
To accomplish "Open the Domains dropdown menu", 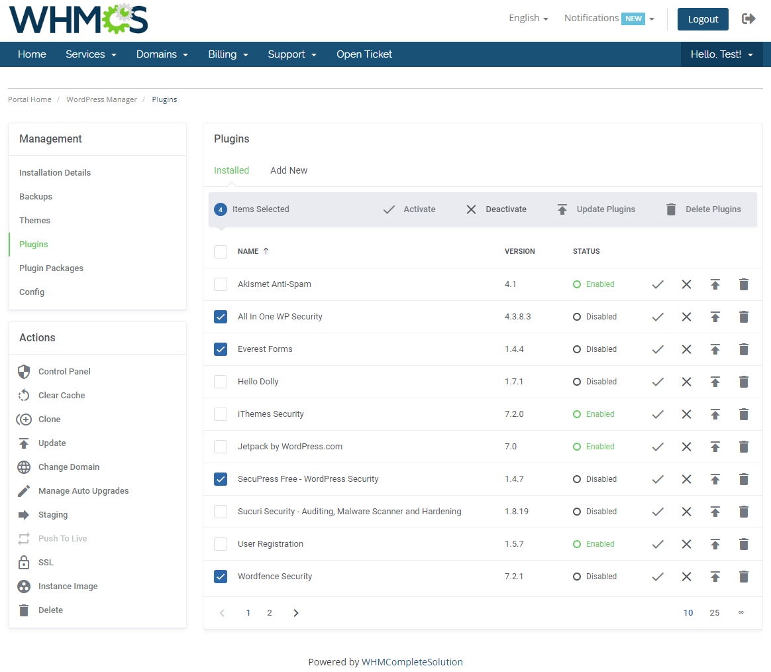I will [x=162, y=54].
